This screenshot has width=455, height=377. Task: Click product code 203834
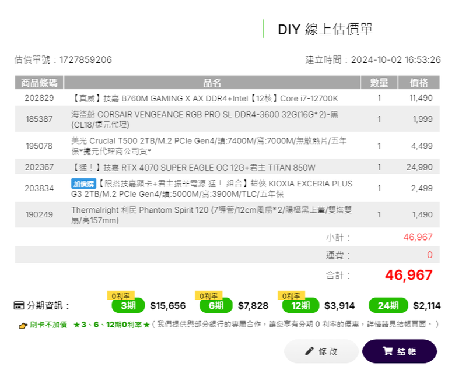tap(39, 188)
